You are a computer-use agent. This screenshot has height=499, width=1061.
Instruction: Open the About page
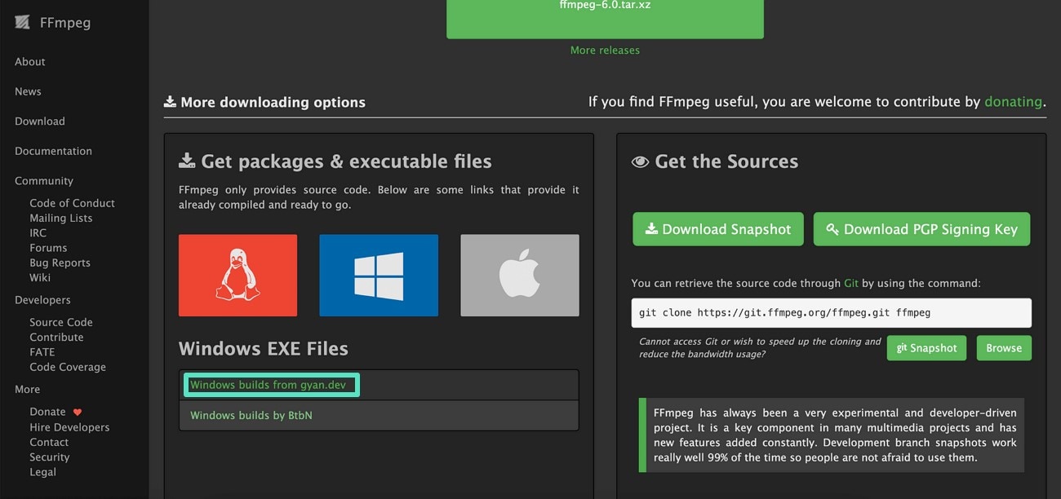coord(30,62)
